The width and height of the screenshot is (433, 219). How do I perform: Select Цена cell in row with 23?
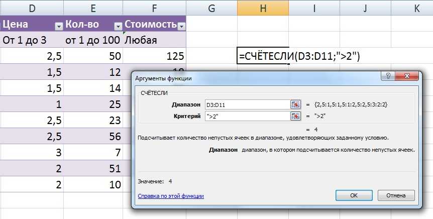(32, 120)
